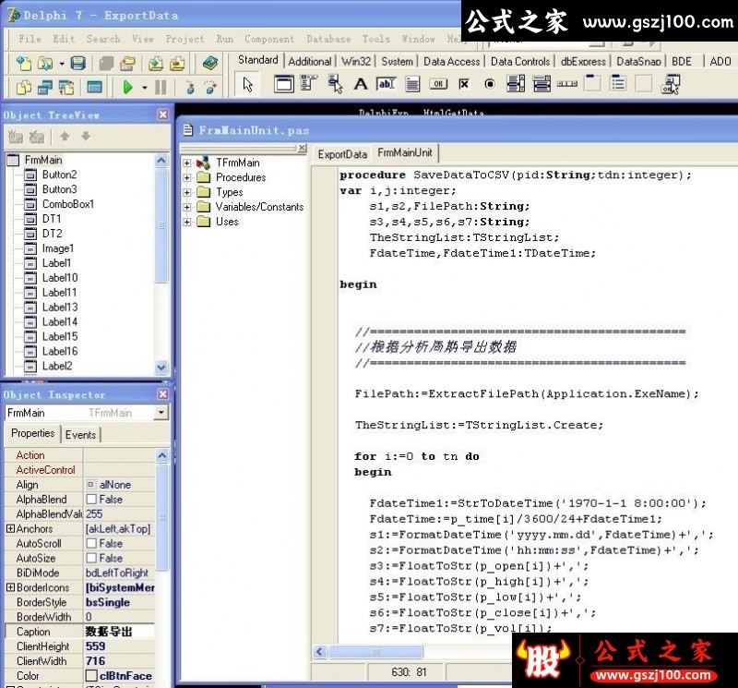Click the Help contents book icon
The width and height of the screenshot is (738, 688).
pyautogui.click(x=210, y=63)
